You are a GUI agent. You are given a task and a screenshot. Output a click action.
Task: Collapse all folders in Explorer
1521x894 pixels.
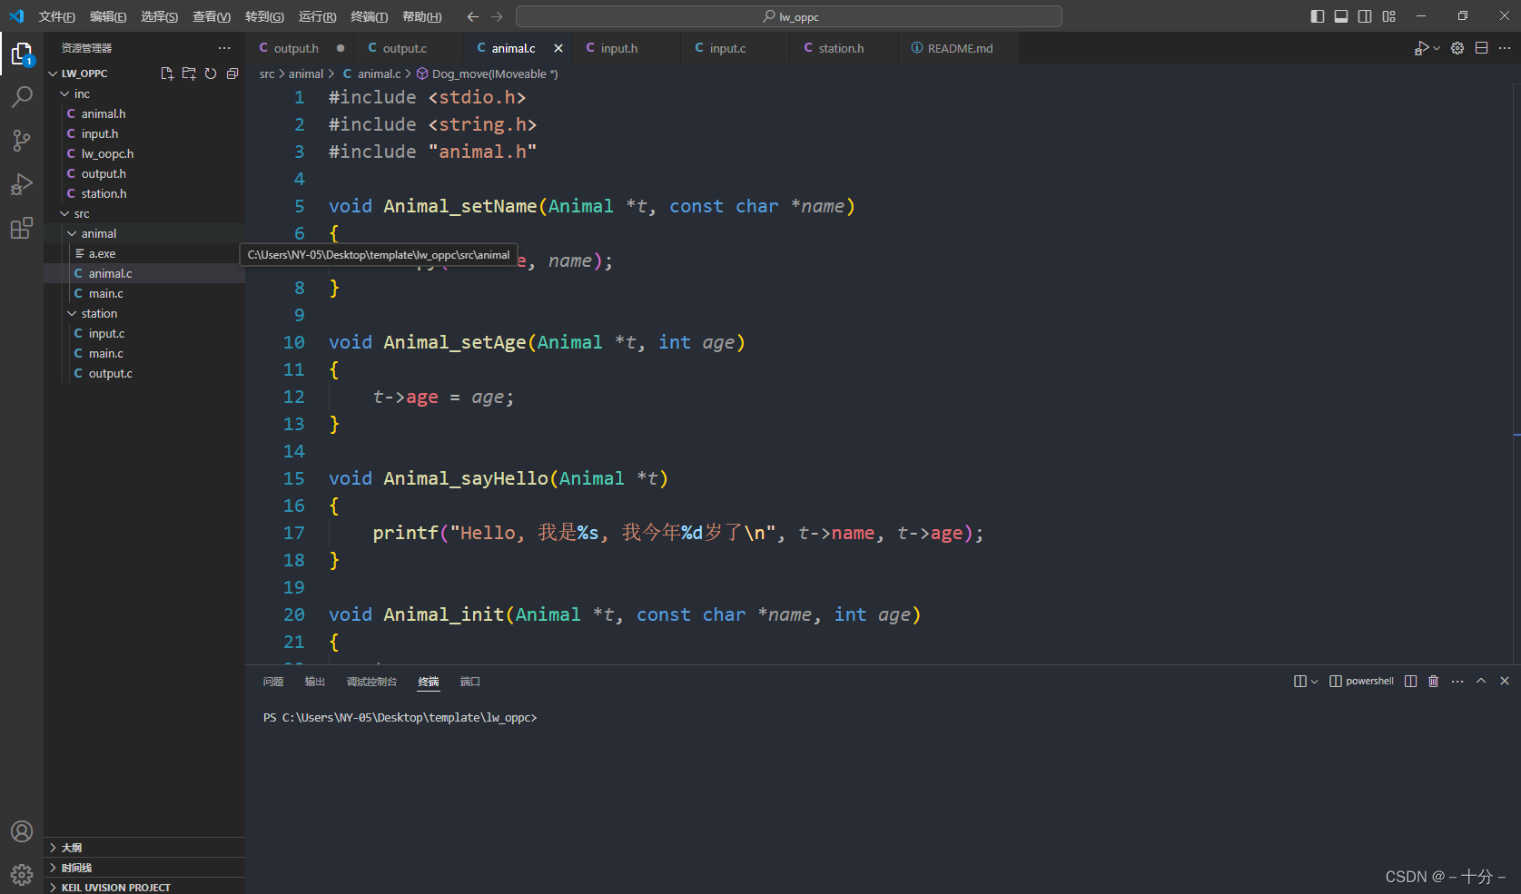(232, 74)
